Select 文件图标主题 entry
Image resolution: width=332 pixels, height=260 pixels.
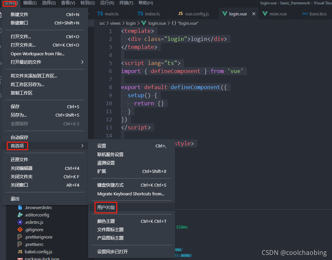(x=132, y=230)
